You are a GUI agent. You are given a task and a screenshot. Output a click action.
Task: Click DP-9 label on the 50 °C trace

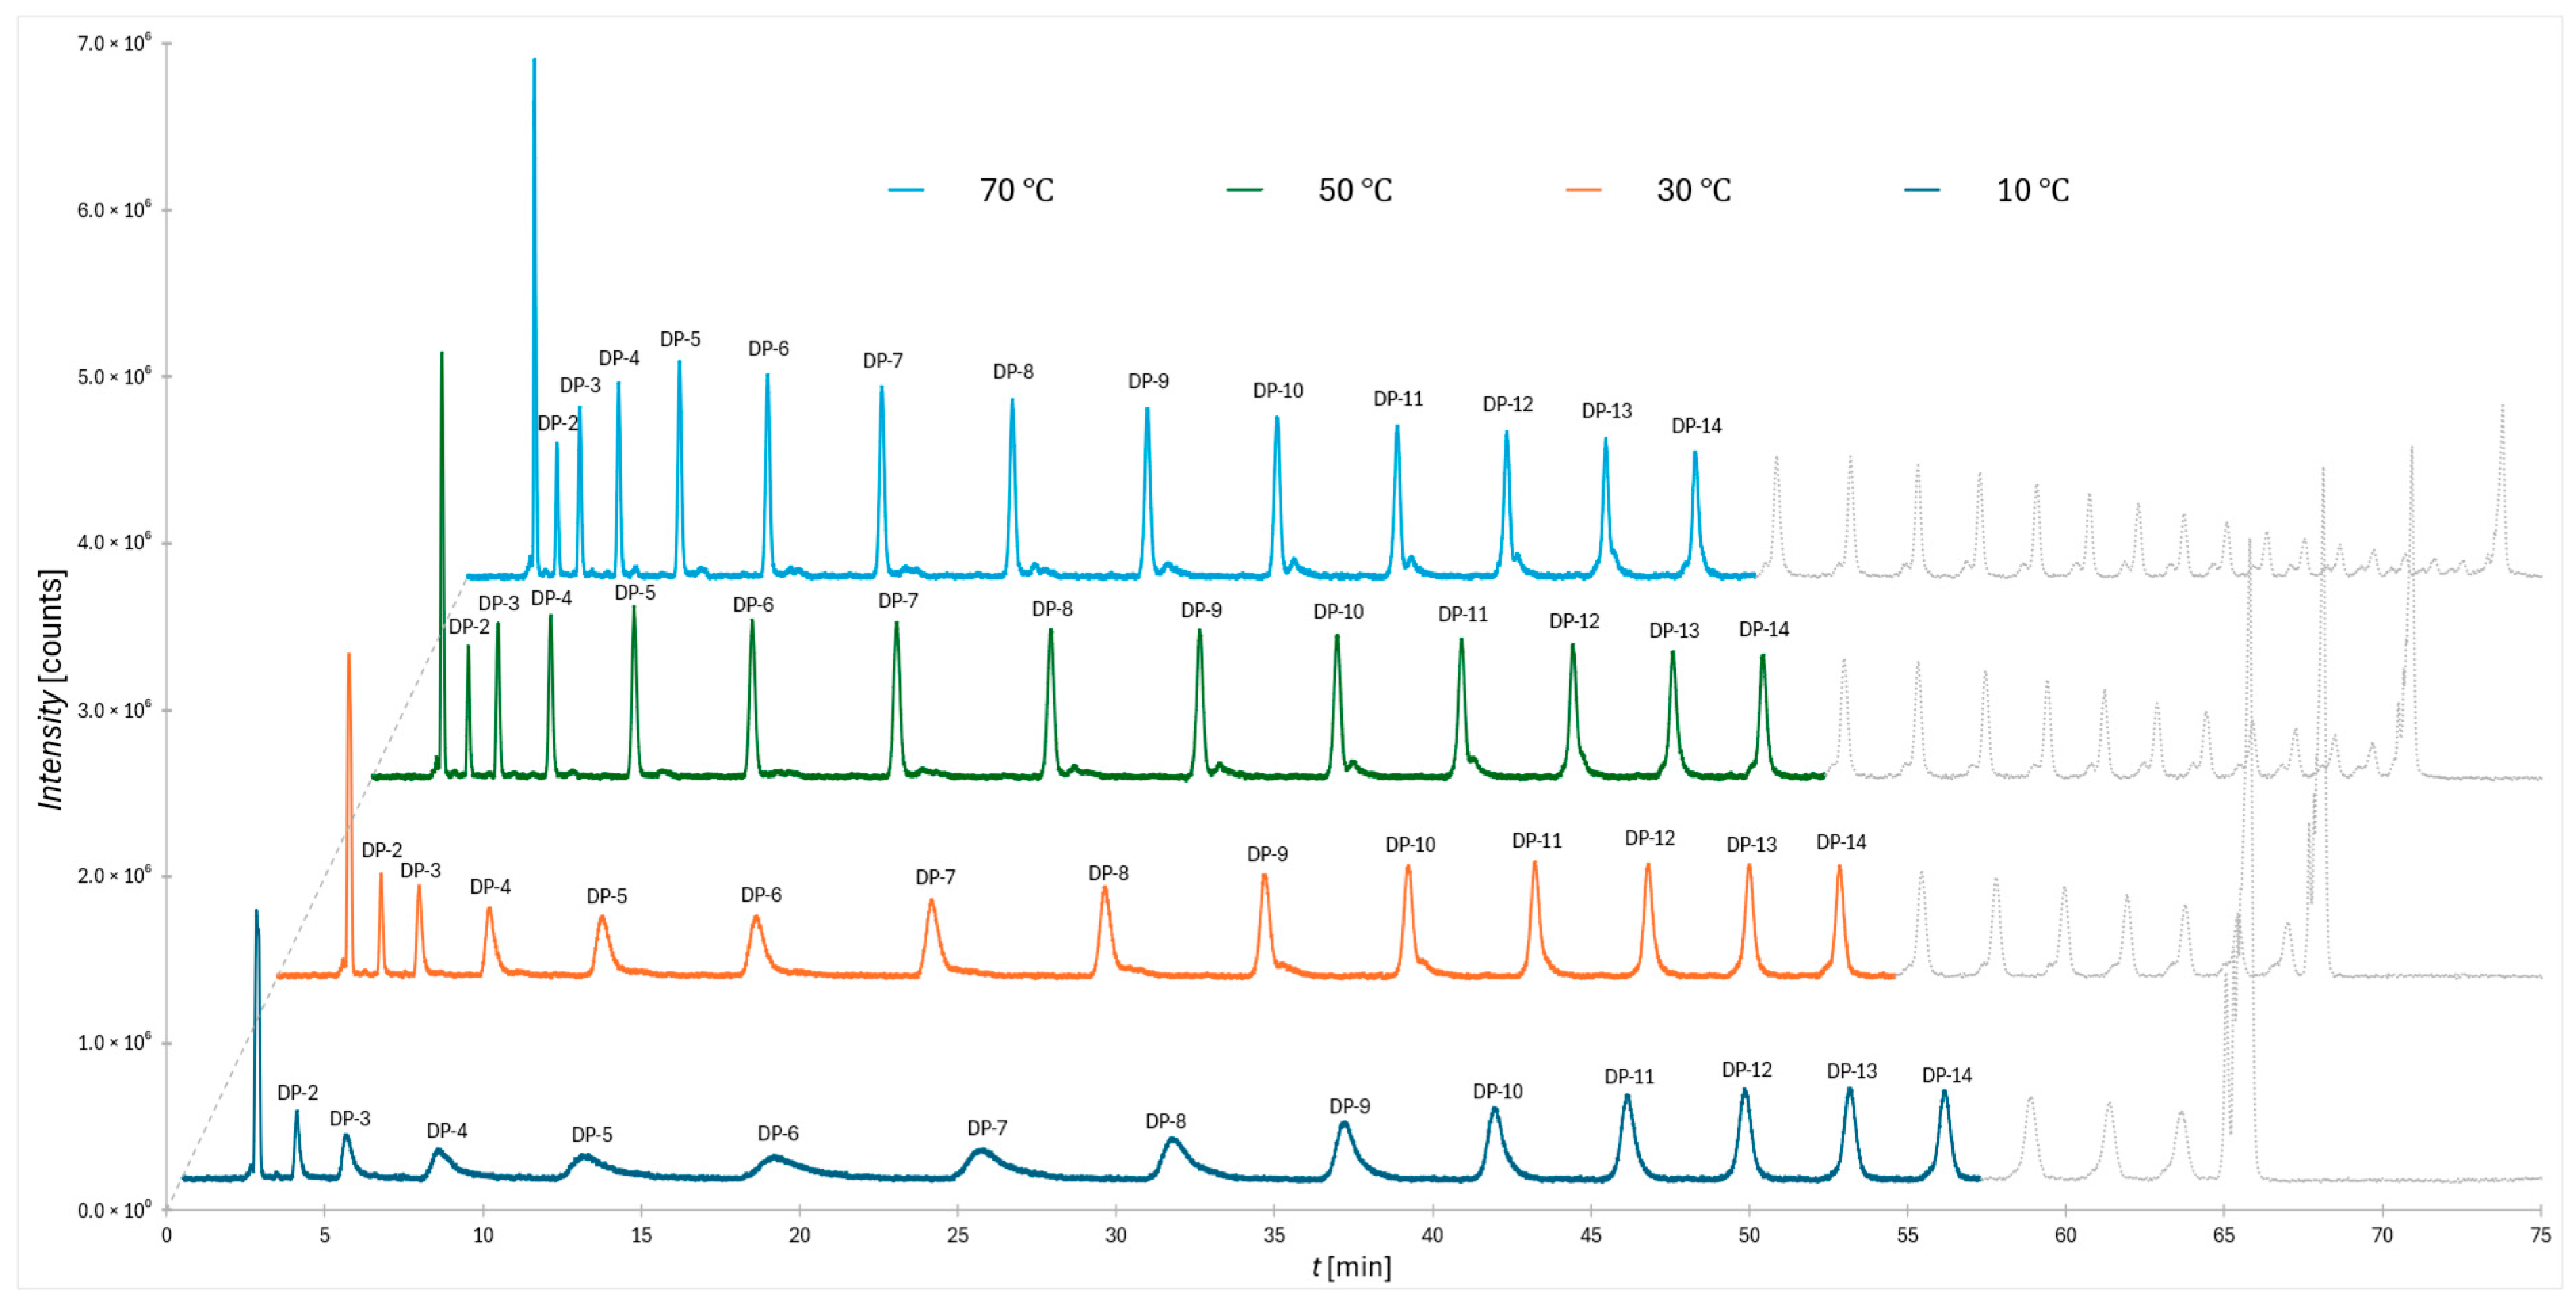(1201, 610)
